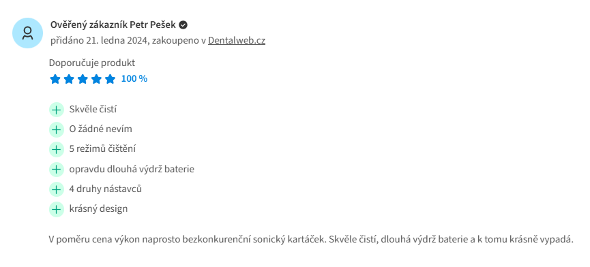590x267 pixels.
Task: Click the plus icon beside O žádné nevím
Action: (57, 129)
